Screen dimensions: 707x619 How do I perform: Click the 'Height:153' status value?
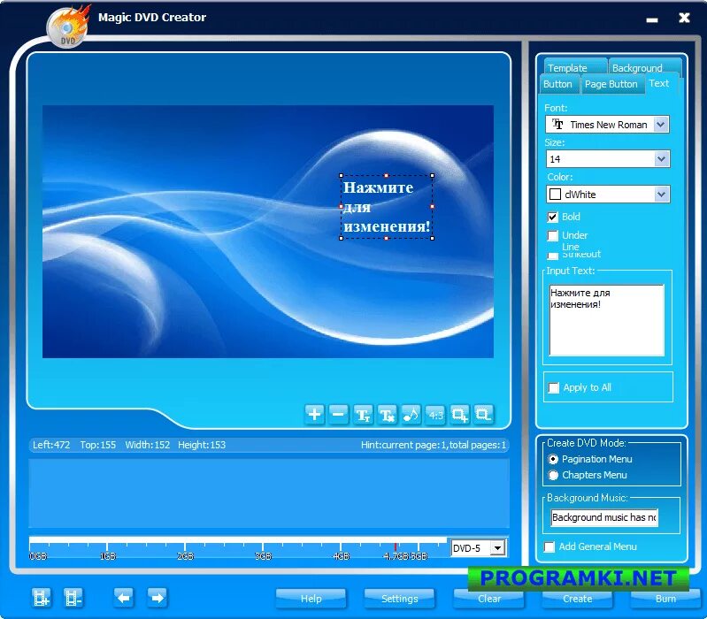pyautogui.click(x=202, y=445)
